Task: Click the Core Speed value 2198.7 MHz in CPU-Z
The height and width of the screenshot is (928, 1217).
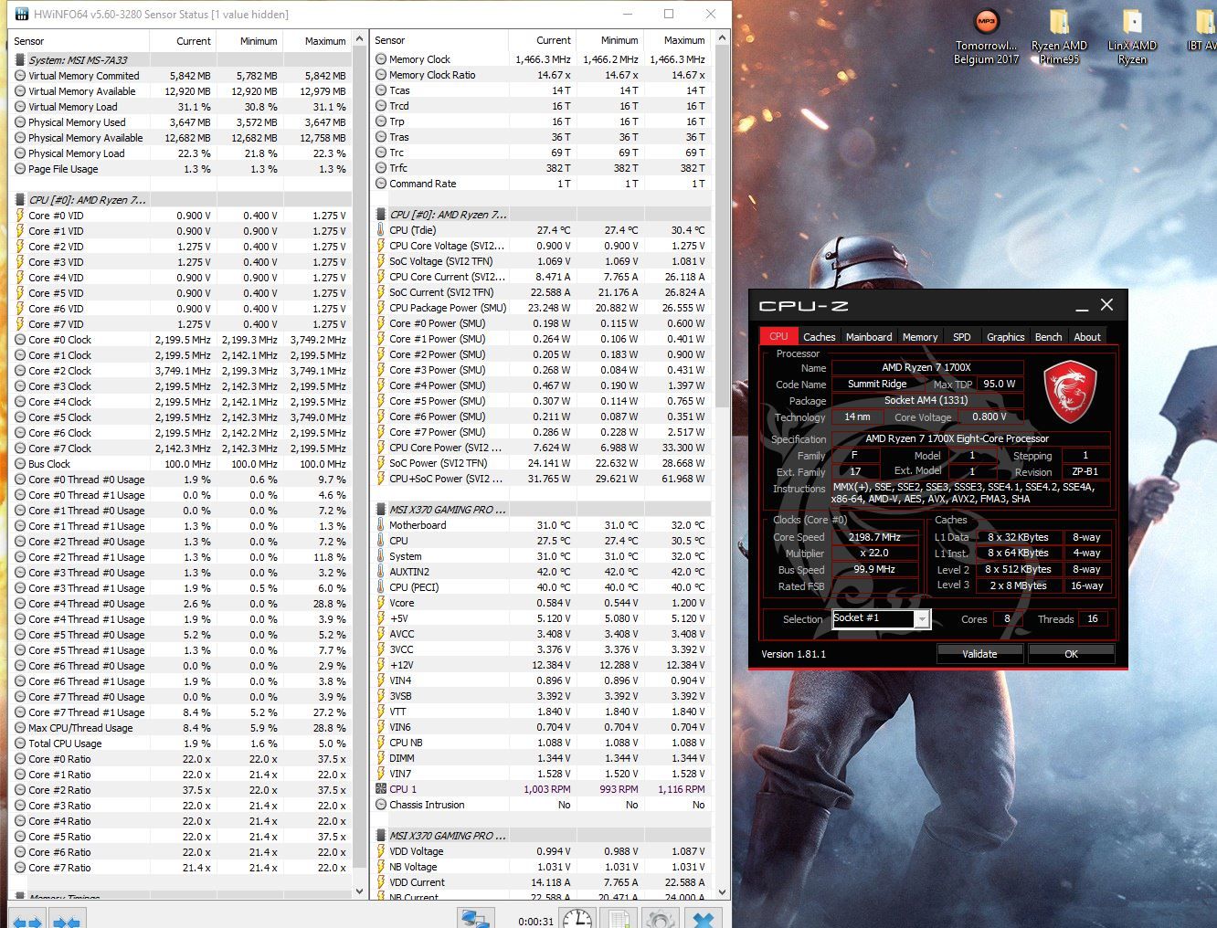Action: point(874,537)
